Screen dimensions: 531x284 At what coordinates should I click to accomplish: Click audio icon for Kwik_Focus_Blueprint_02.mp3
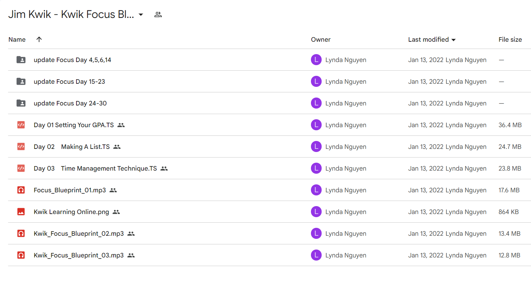[21, 233]
